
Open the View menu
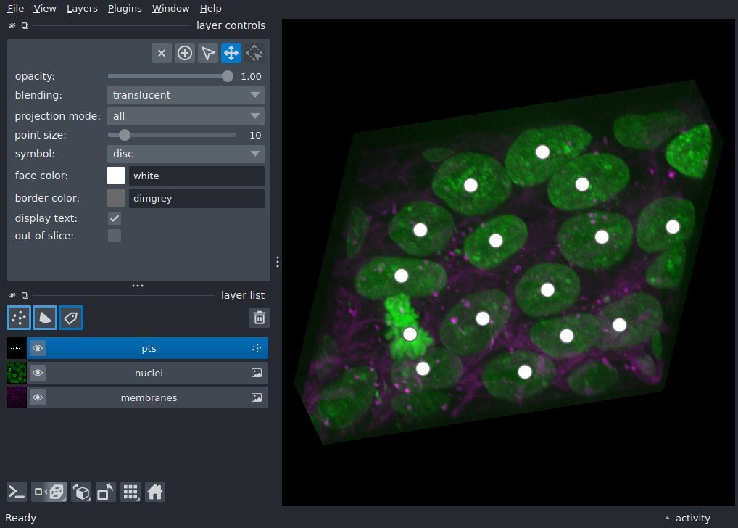(x=45, y=9)
